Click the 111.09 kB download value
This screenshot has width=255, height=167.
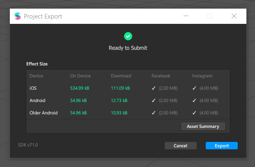click(120, 88)
